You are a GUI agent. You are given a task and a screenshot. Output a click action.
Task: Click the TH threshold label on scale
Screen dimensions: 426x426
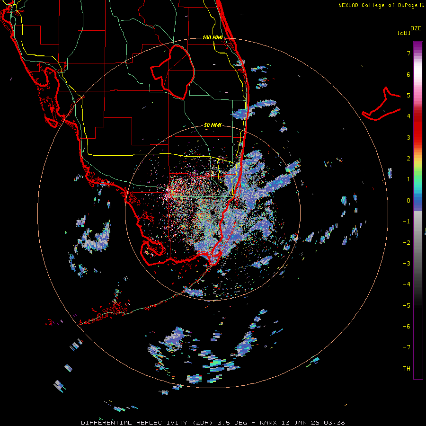pyautogui.click(x=407, y=369)
